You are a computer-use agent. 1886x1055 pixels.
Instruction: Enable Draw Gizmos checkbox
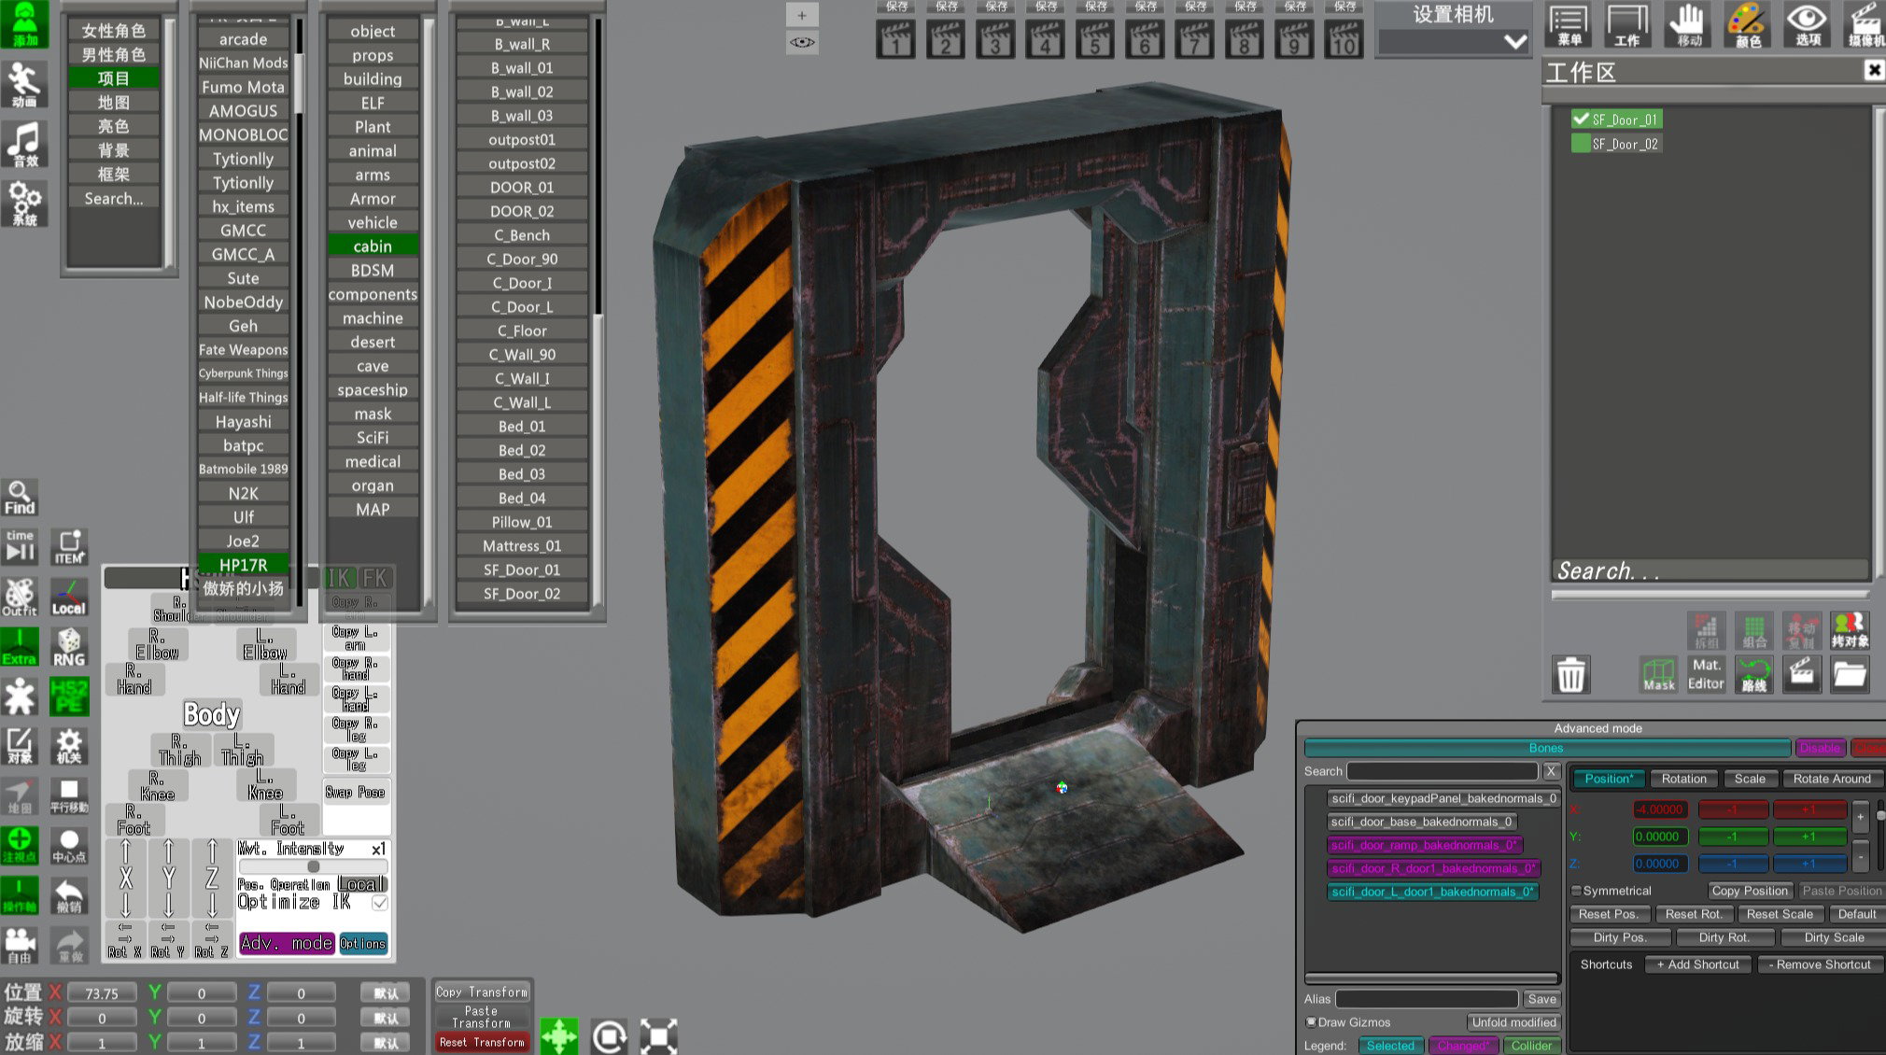(1311, 1022)
